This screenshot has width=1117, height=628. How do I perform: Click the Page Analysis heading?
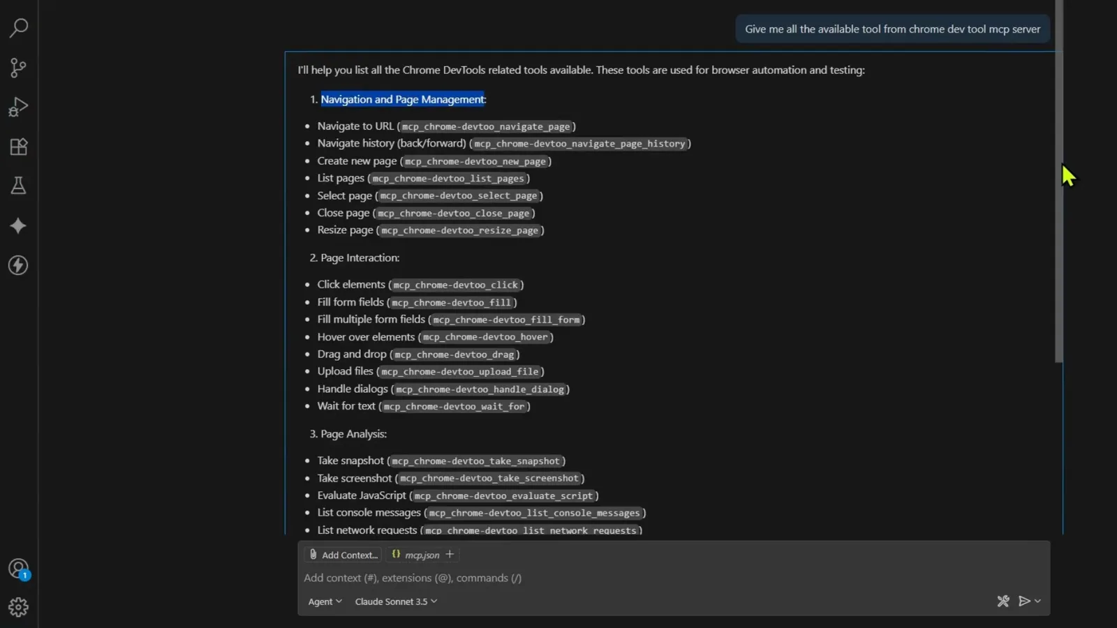pos(353,434)
